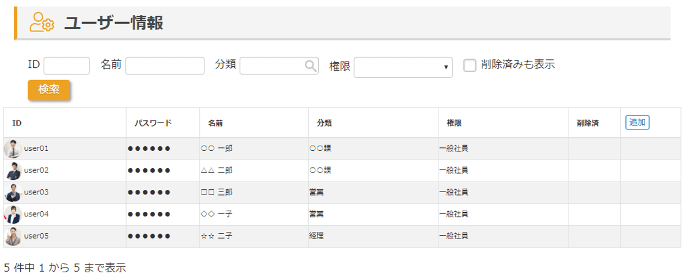This screenshot has height=278, width=684.
Task: Sort by the ID column header
Action: coord(17,123)
